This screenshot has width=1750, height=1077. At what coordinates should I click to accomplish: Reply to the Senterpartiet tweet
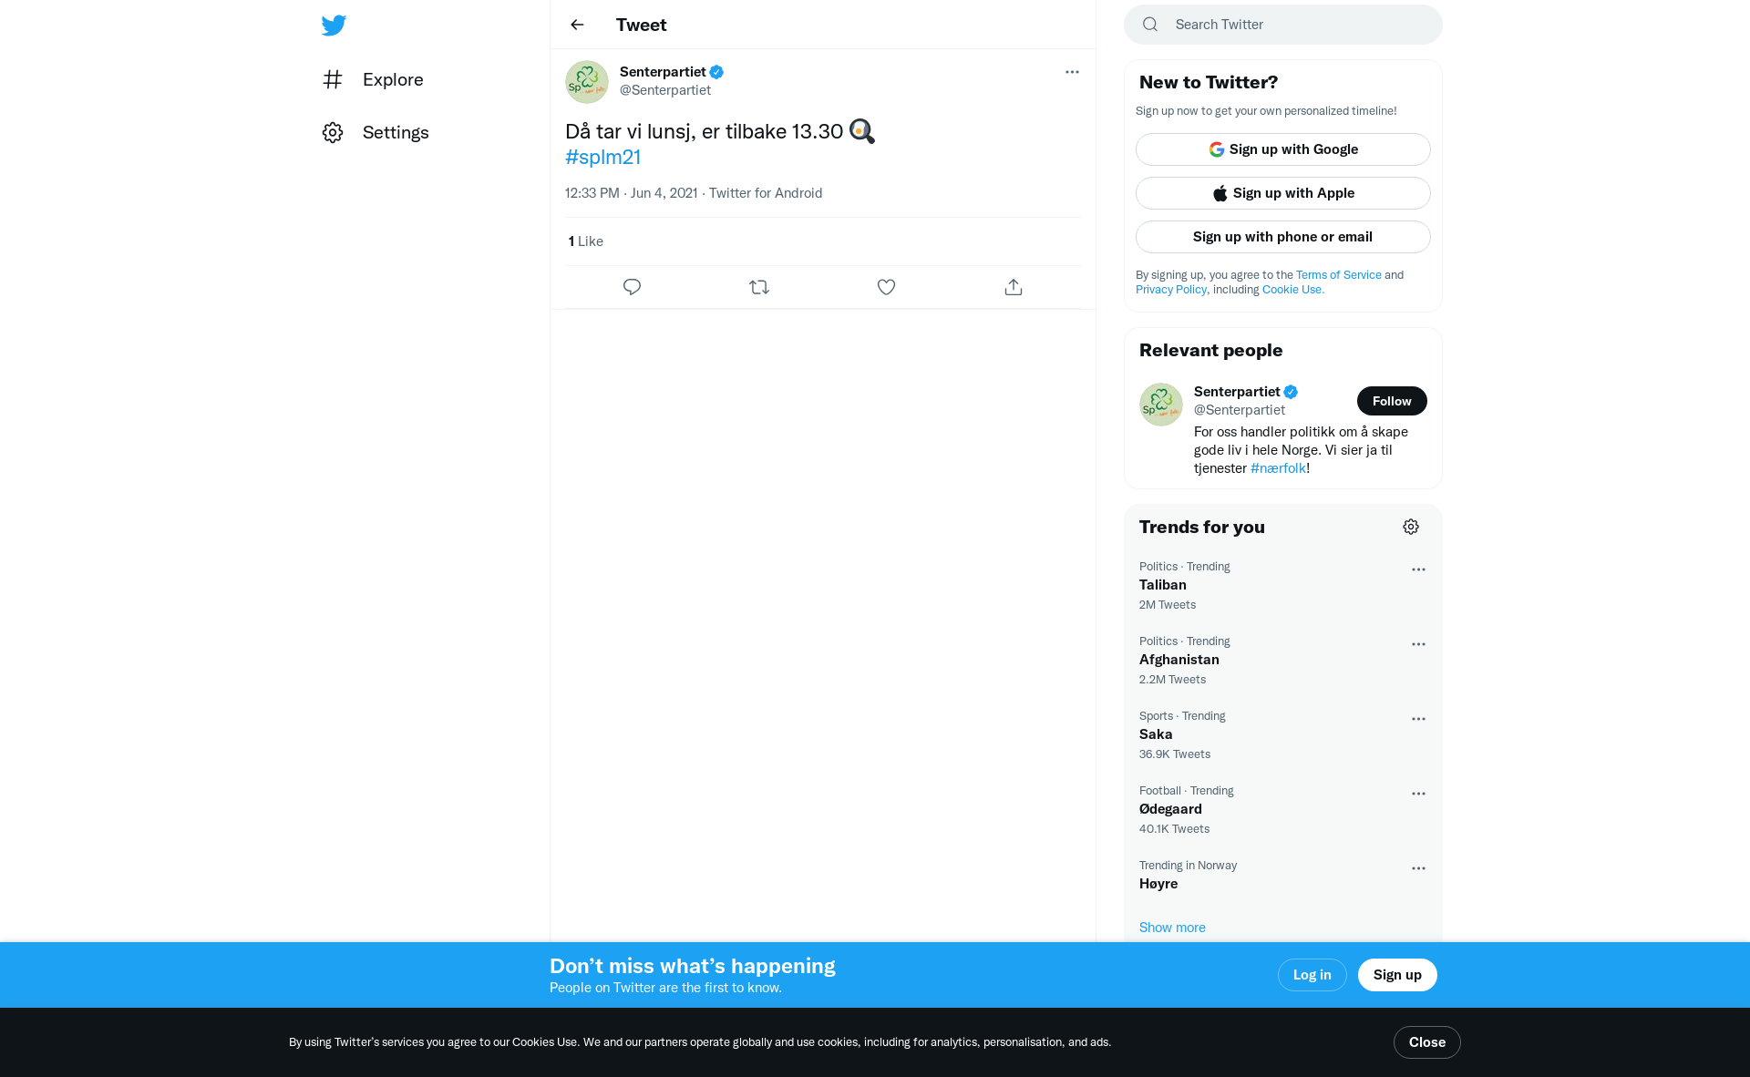coord(632,287)
